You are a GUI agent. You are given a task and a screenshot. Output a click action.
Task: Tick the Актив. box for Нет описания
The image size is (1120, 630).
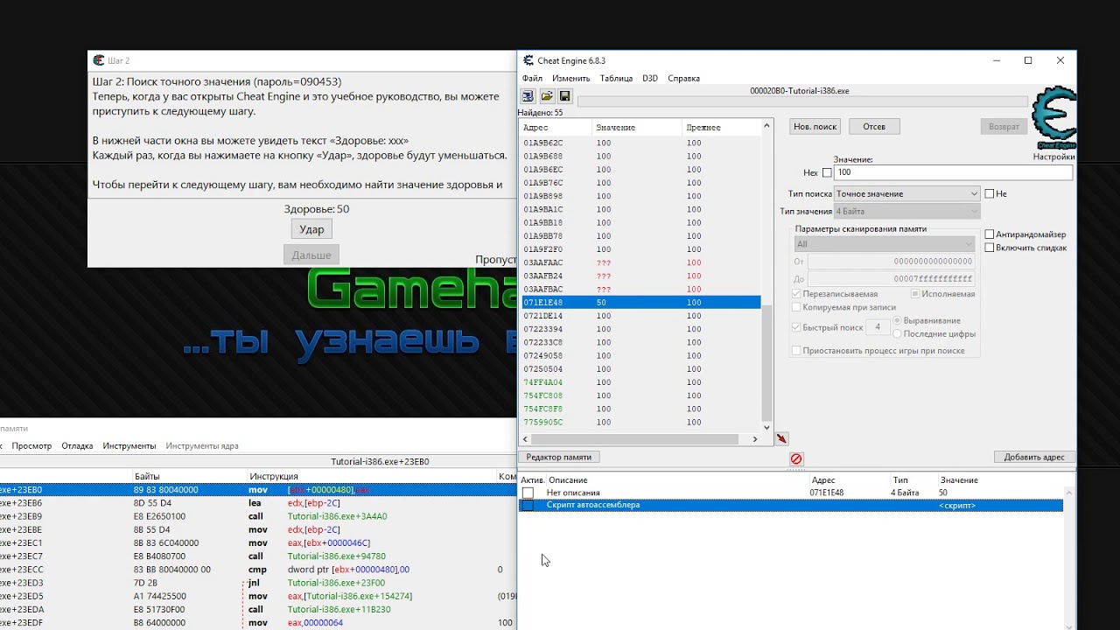(528, 493)
